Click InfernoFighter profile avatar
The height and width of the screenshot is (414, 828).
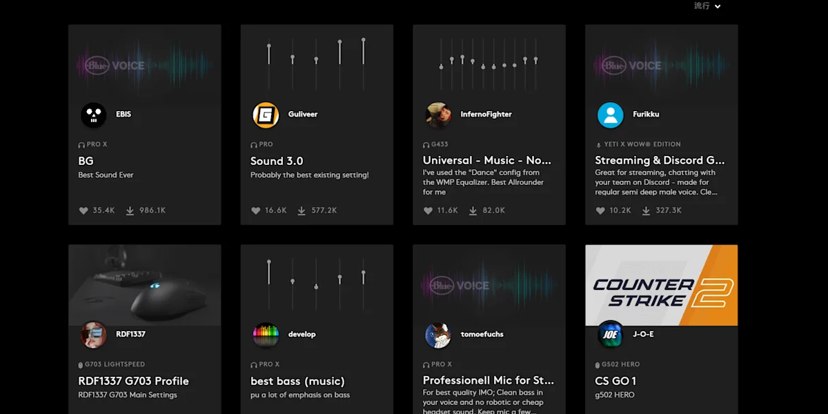click(x=438, y=115)
